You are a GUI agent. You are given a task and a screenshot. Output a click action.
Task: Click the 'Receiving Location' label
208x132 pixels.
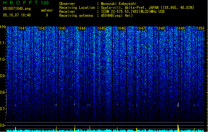point(77,8)
